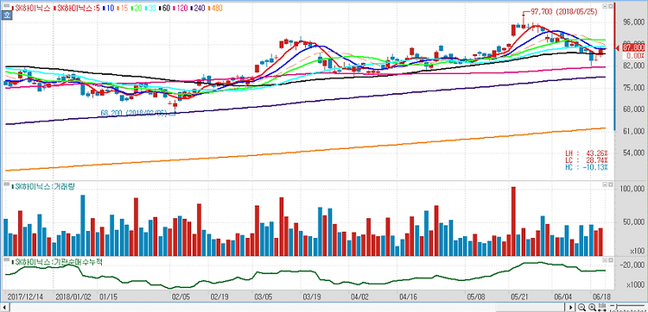Maximize the 거래량 volume pane
Viewport: 648px width, 312px height.
pos(611,185)
